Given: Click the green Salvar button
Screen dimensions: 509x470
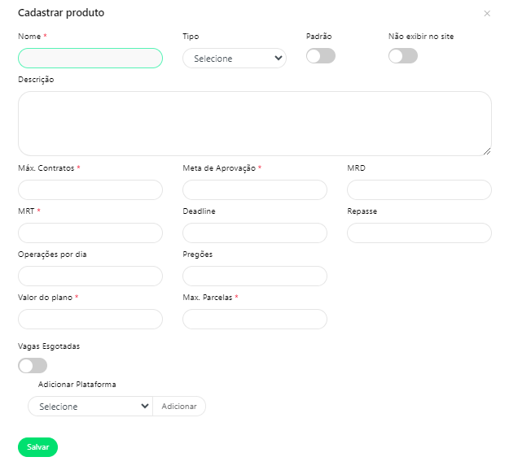Looking at the screenshot, I should (x=37, y=447).
